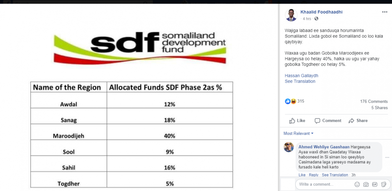Click See Translation under the post text

click(x=300, y=81)
